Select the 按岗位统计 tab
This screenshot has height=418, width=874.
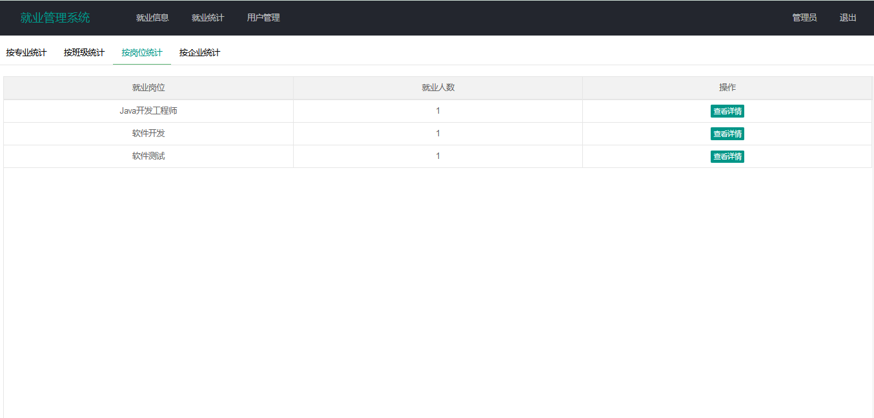point(142,53)
